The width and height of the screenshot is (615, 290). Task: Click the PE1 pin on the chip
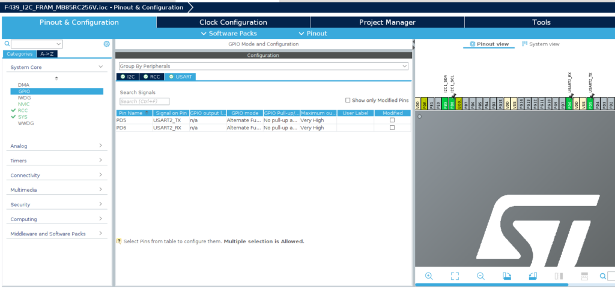point(431,104)
